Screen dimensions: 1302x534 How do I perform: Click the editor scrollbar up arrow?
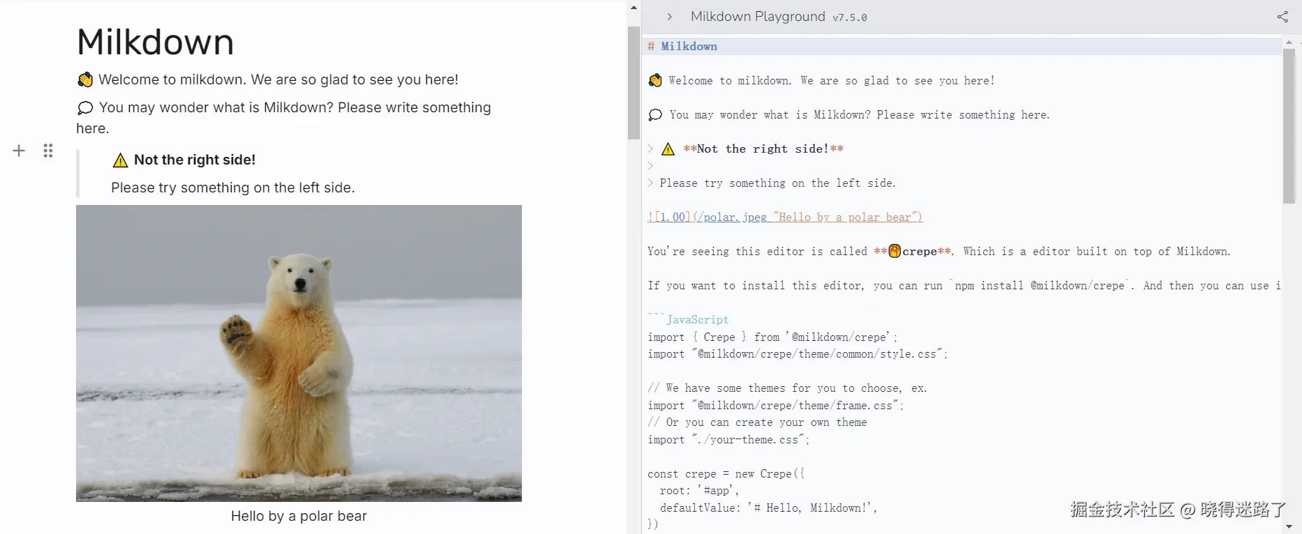click(634, 7)
